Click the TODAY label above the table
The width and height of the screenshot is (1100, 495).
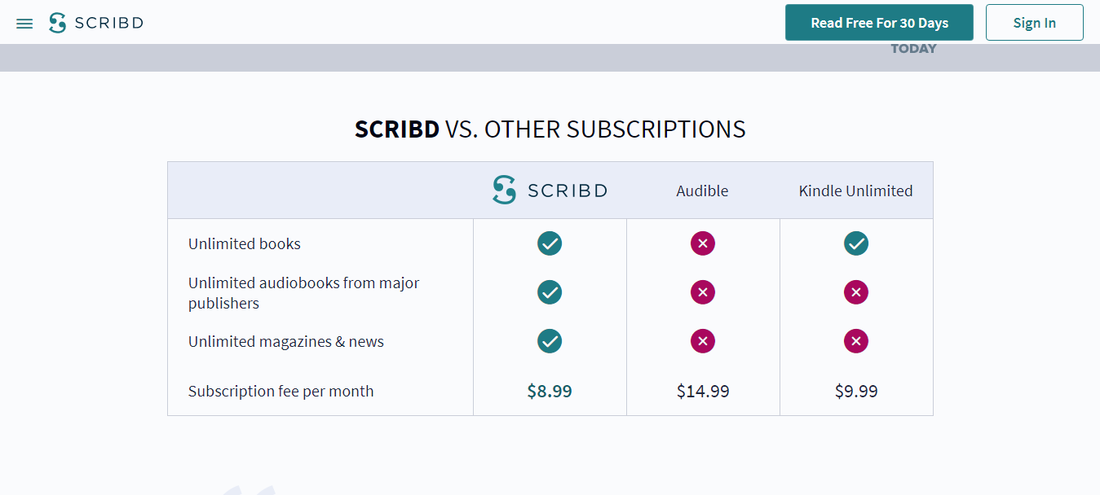click(x=913, y=48)
